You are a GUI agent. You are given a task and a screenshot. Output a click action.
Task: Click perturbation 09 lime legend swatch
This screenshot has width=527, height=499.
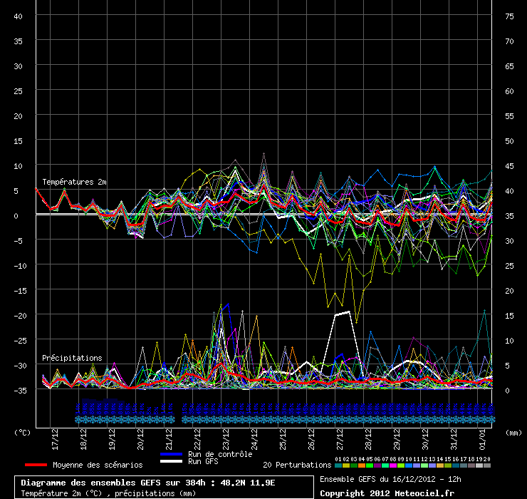[x=401, y=465]
